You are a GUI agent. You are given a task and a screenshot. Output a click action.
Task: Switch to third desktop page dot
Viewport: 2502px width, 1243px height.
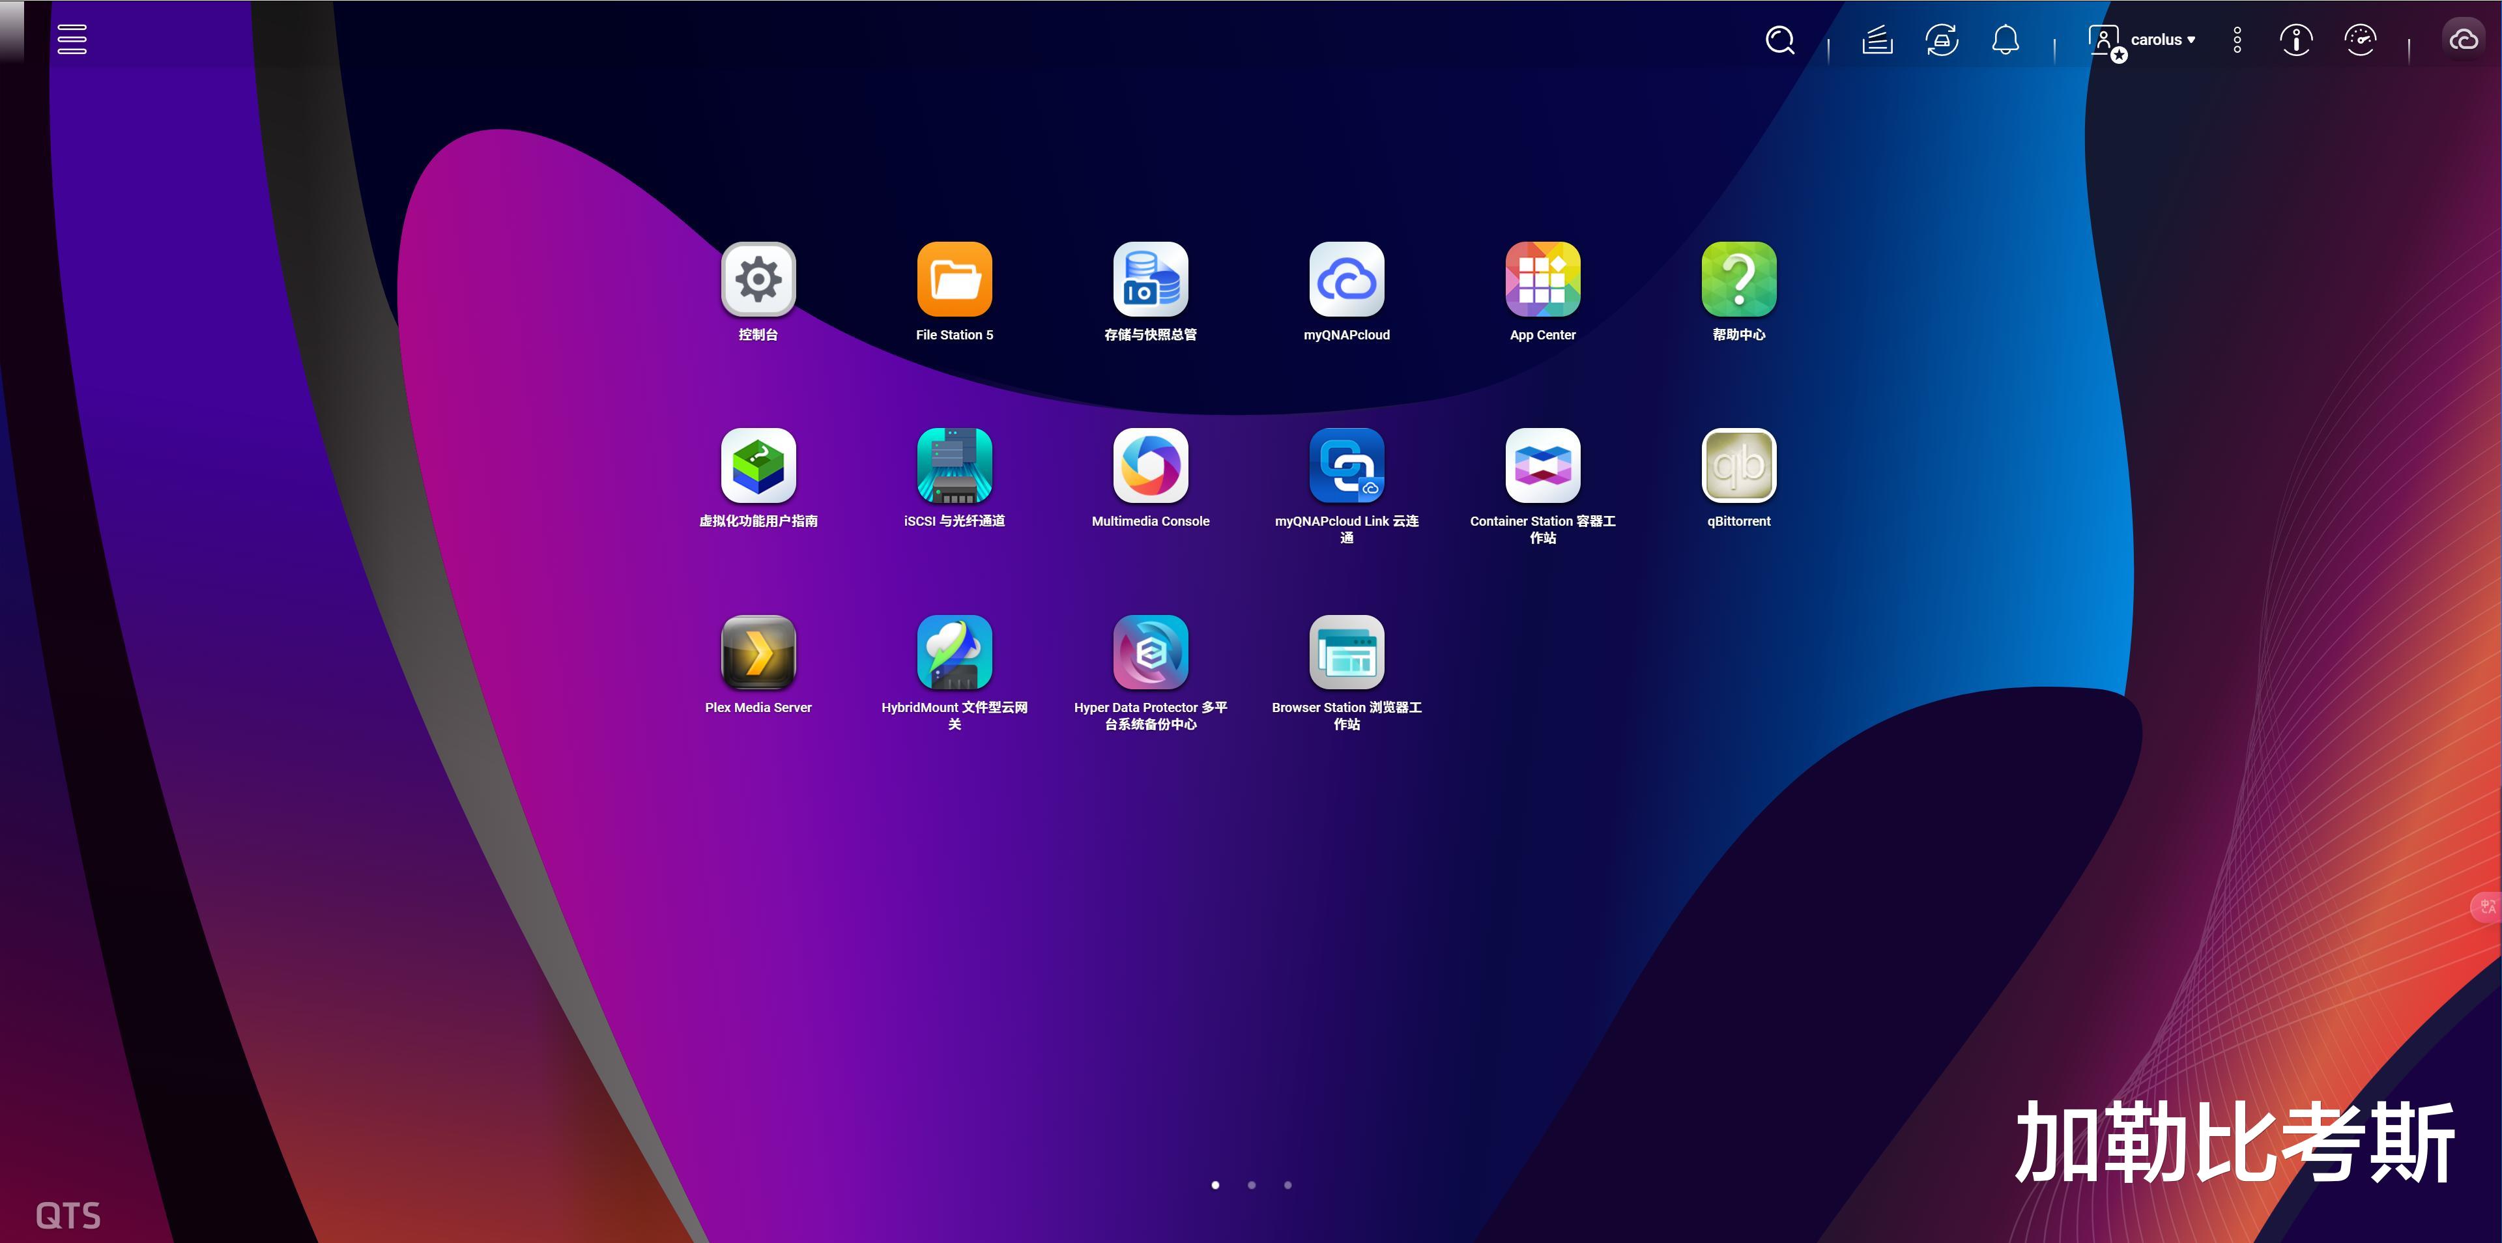click(1288, 1185)
